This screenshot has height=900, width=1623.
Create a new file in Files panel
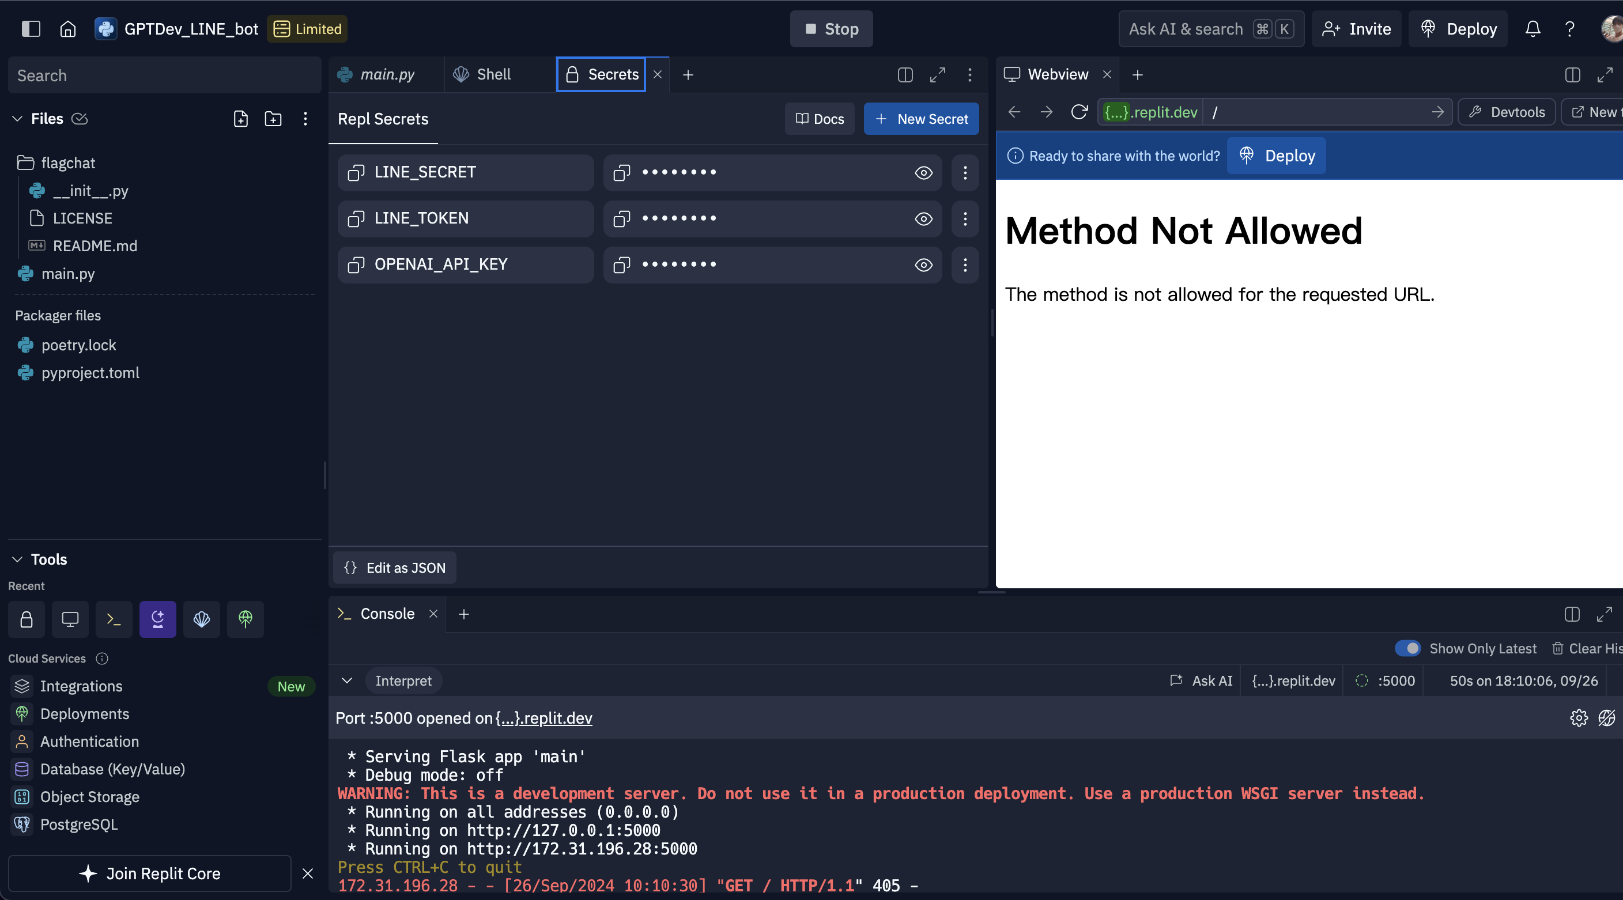click(x=241, y=118)
